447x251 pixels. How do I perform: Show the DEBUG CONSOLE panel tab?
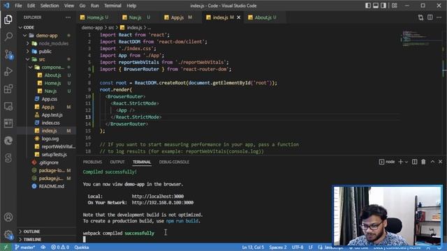[174, 162]
